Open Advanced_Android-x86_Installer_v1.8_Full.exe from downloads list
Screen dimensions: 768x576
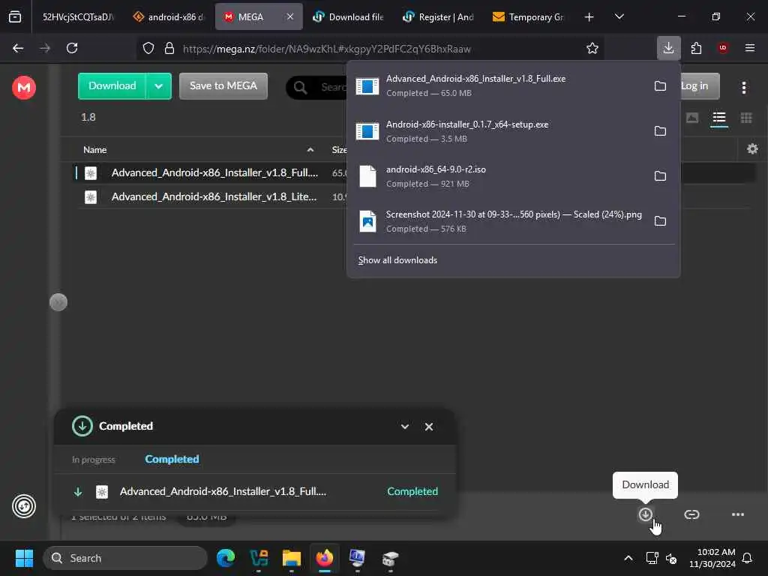[499, 85]
